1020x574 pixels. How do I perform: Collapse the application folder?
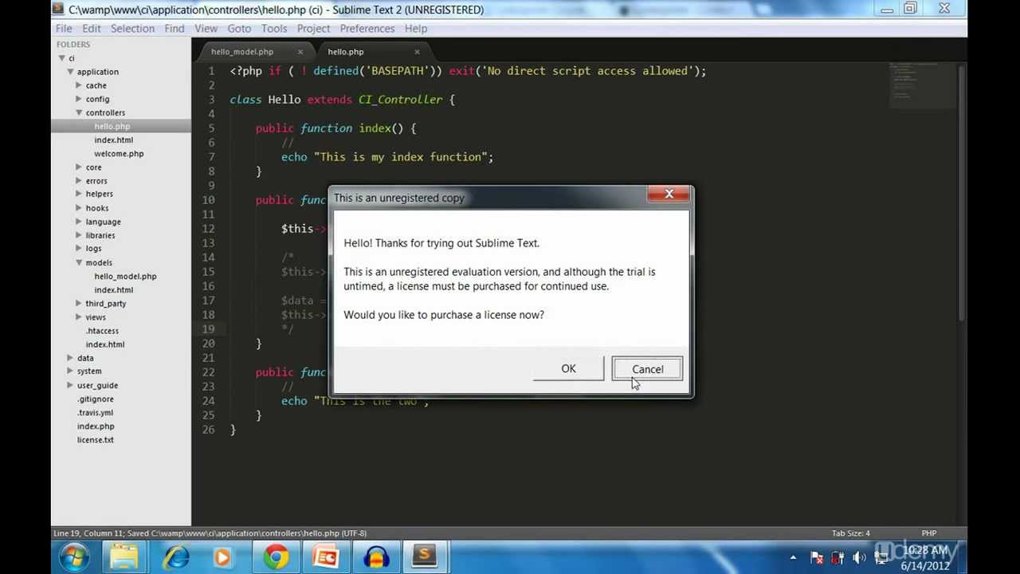[x=70, y=72]
